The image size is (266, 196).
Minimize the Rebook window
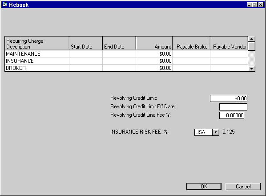[249, 4]
